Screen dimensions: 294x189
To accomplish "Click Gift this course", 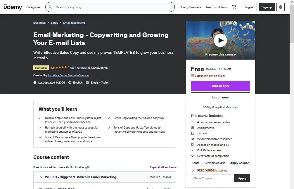I will pos(215,163).
